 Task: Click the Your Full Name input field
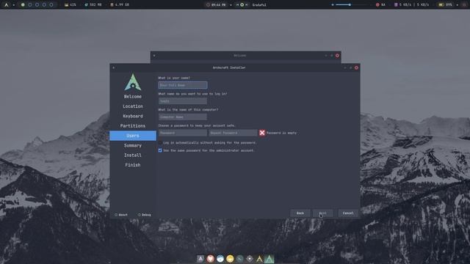coord(183,85)
